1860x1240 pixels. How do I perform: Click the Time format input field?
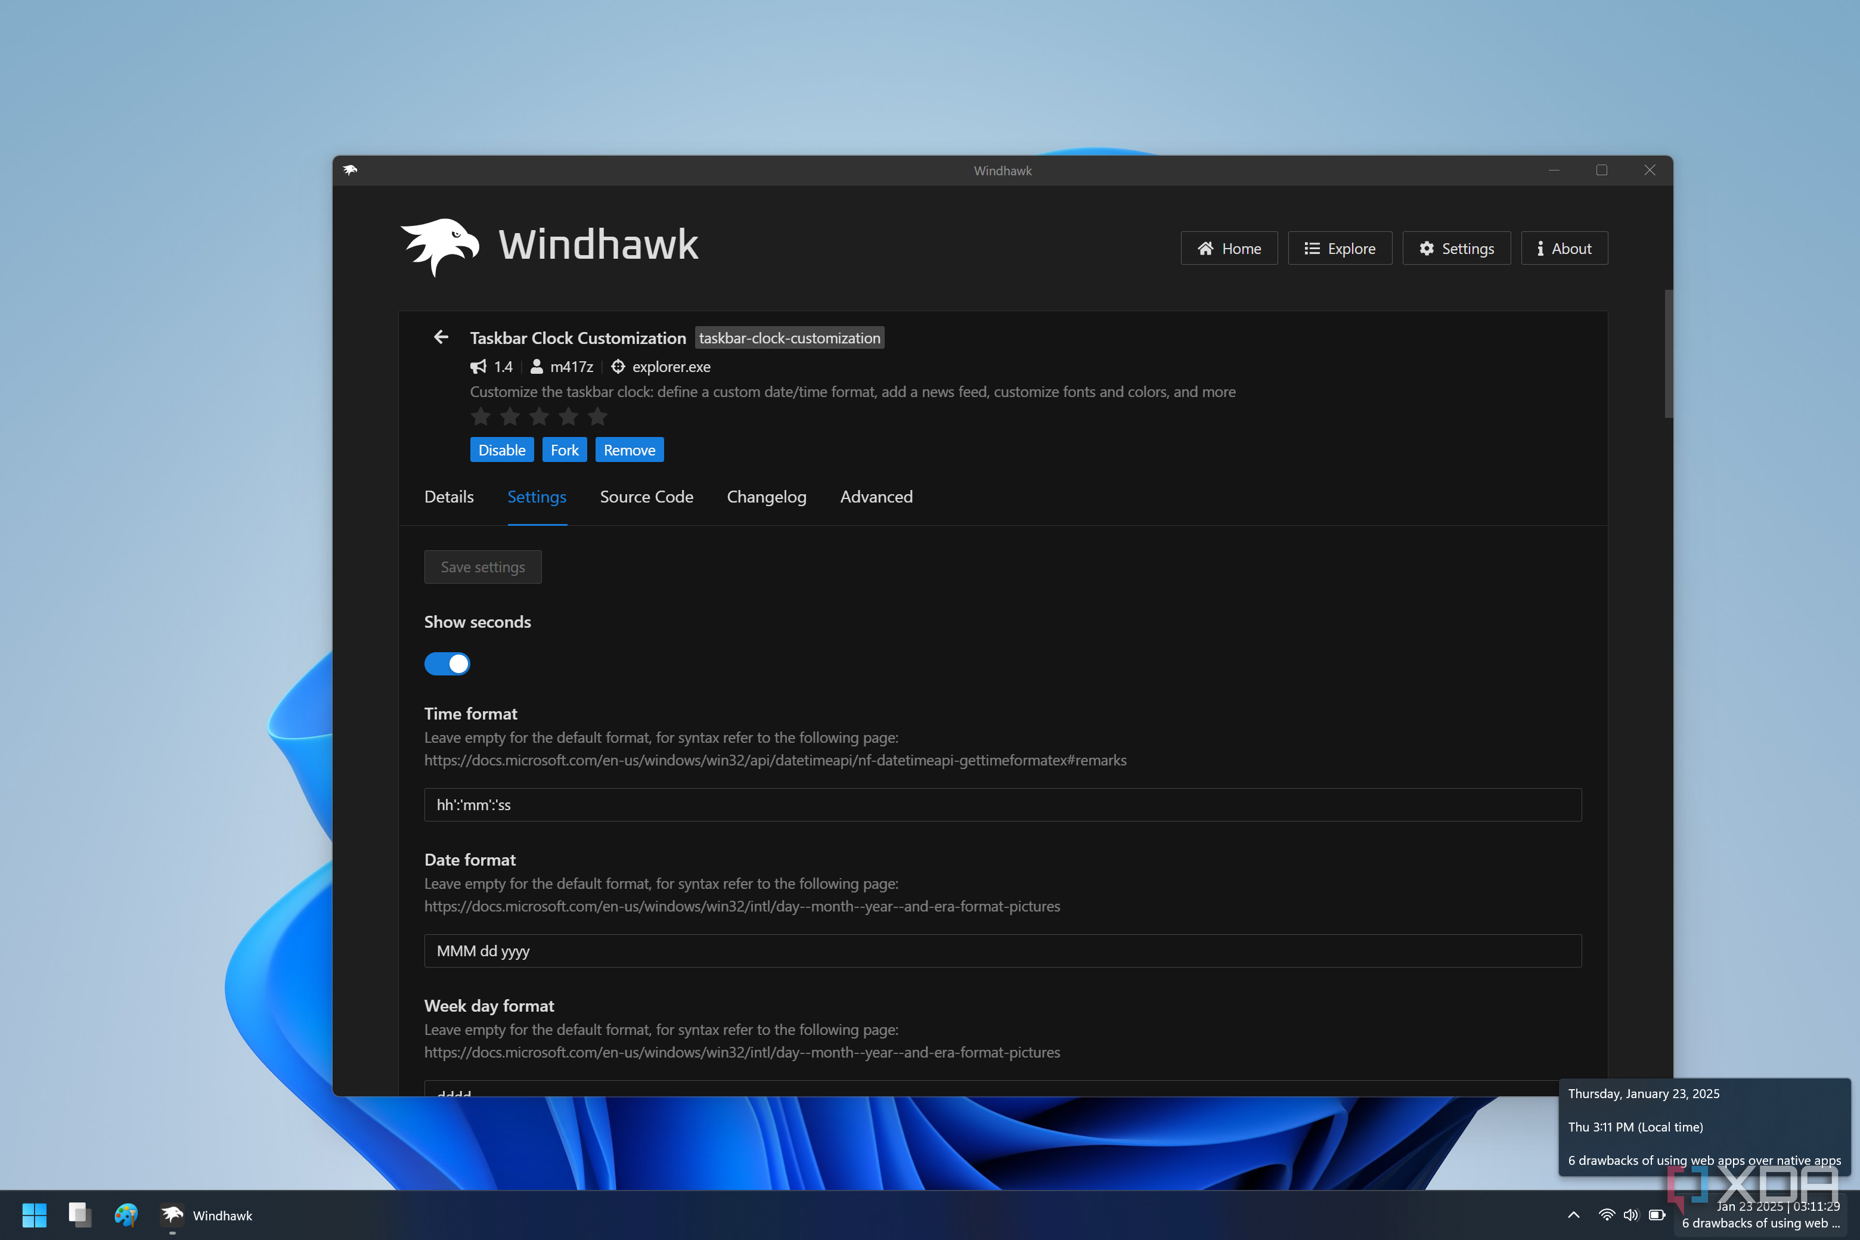1003,805
